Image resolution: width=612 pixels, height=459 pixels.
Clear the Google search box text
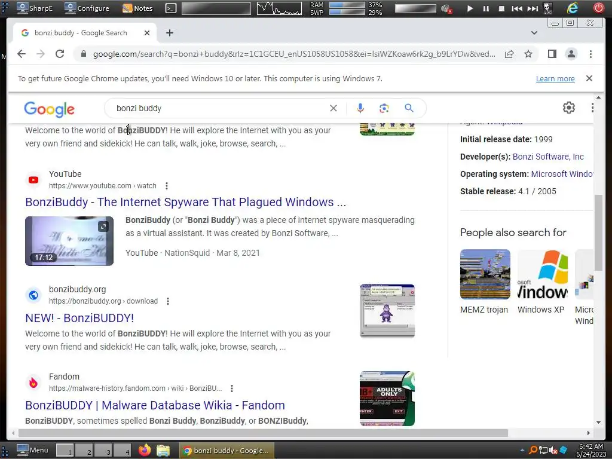(x=333, y=108)
